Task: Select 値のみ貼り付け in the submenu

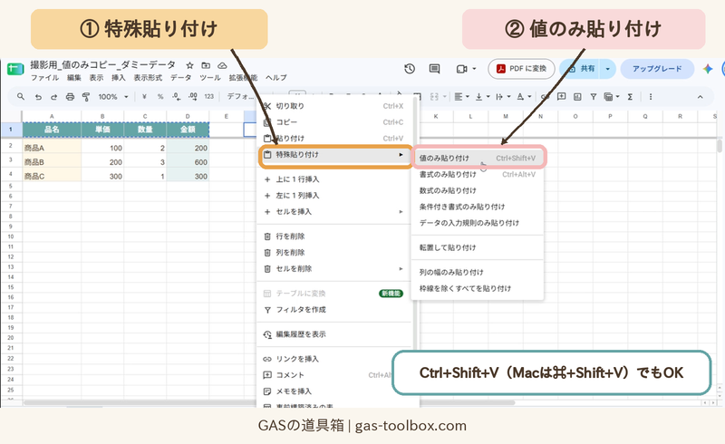Action: click(478, 159)
